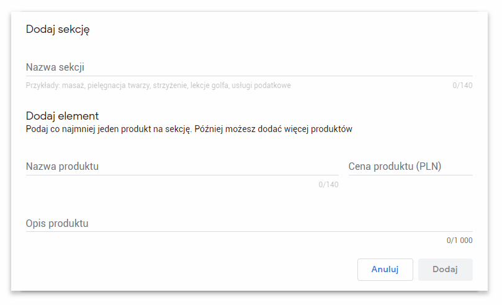Focus the Nazwa sekcji text field

click(249, 68)
